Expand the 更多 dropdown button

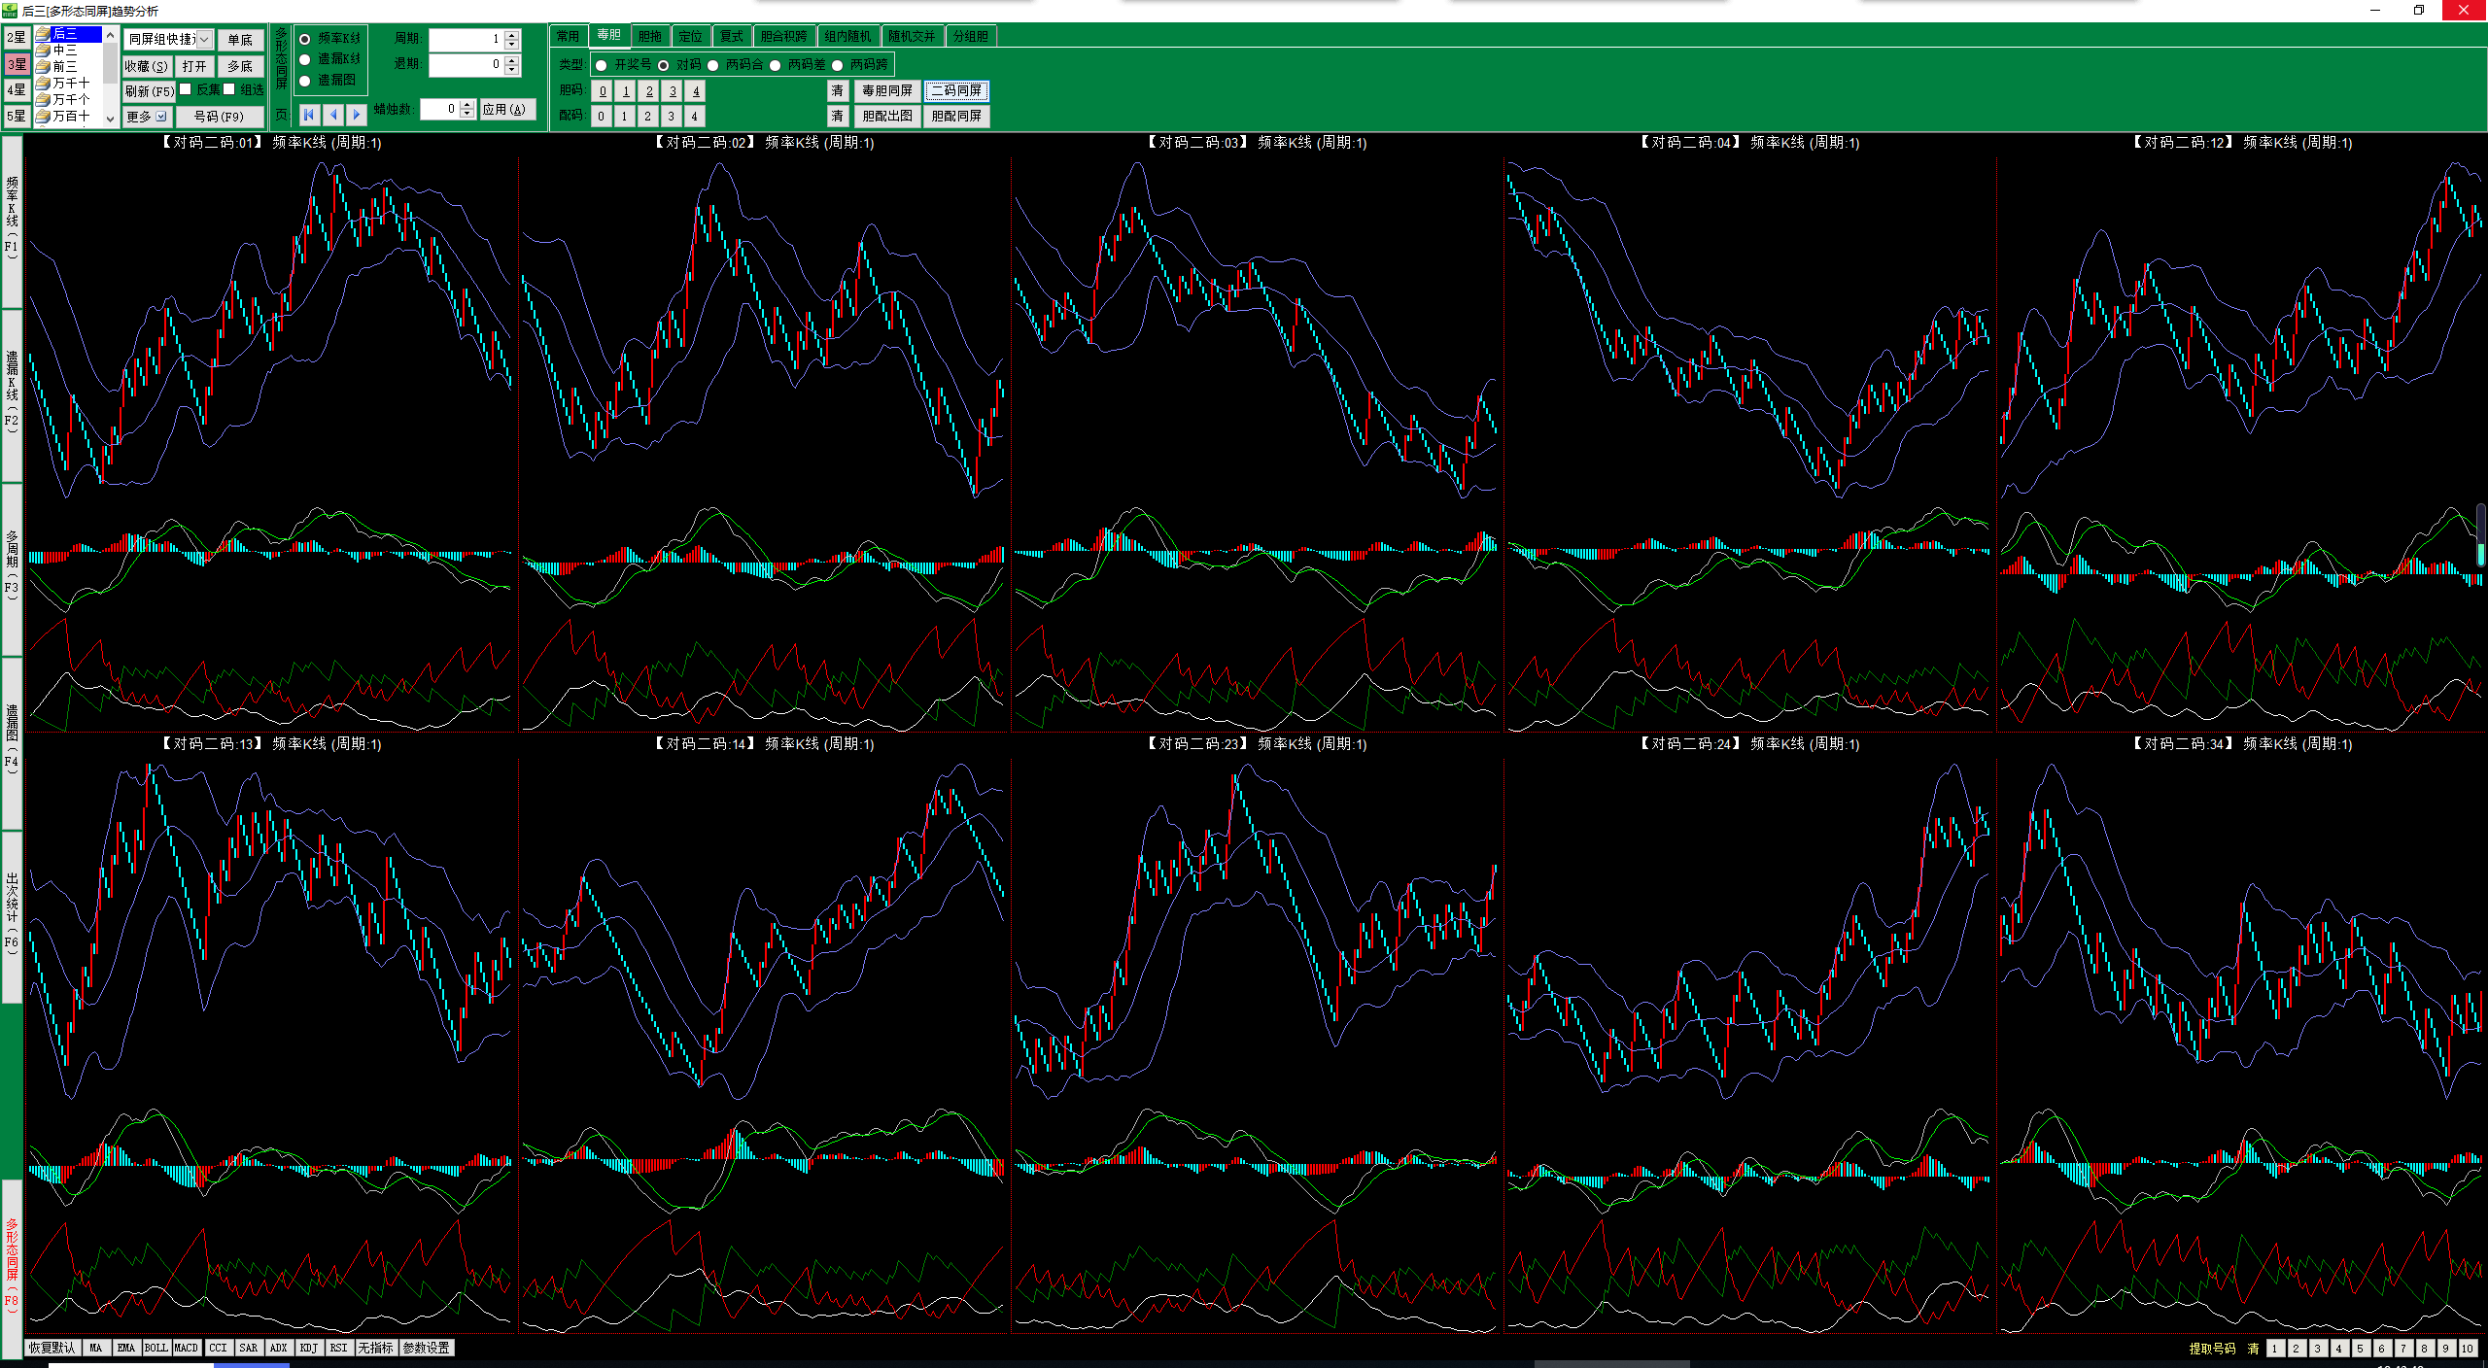[x=148, y=117]
